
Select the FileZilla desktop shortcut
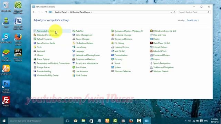6,102
